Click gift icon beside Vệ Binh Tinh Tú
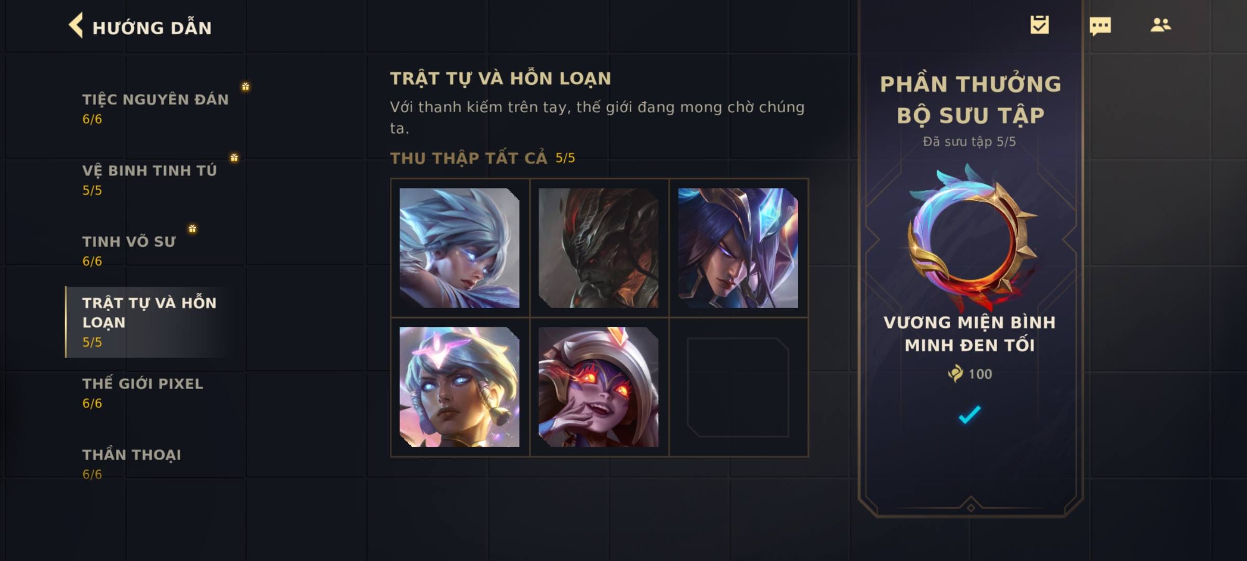Image resolution: width=1247 pixels, height=561 pixels. tap(234, 157)
